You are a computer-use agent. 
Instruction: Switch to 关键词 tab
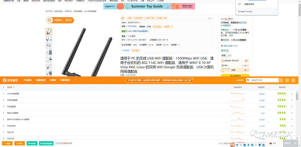click(x=53, y=80)
